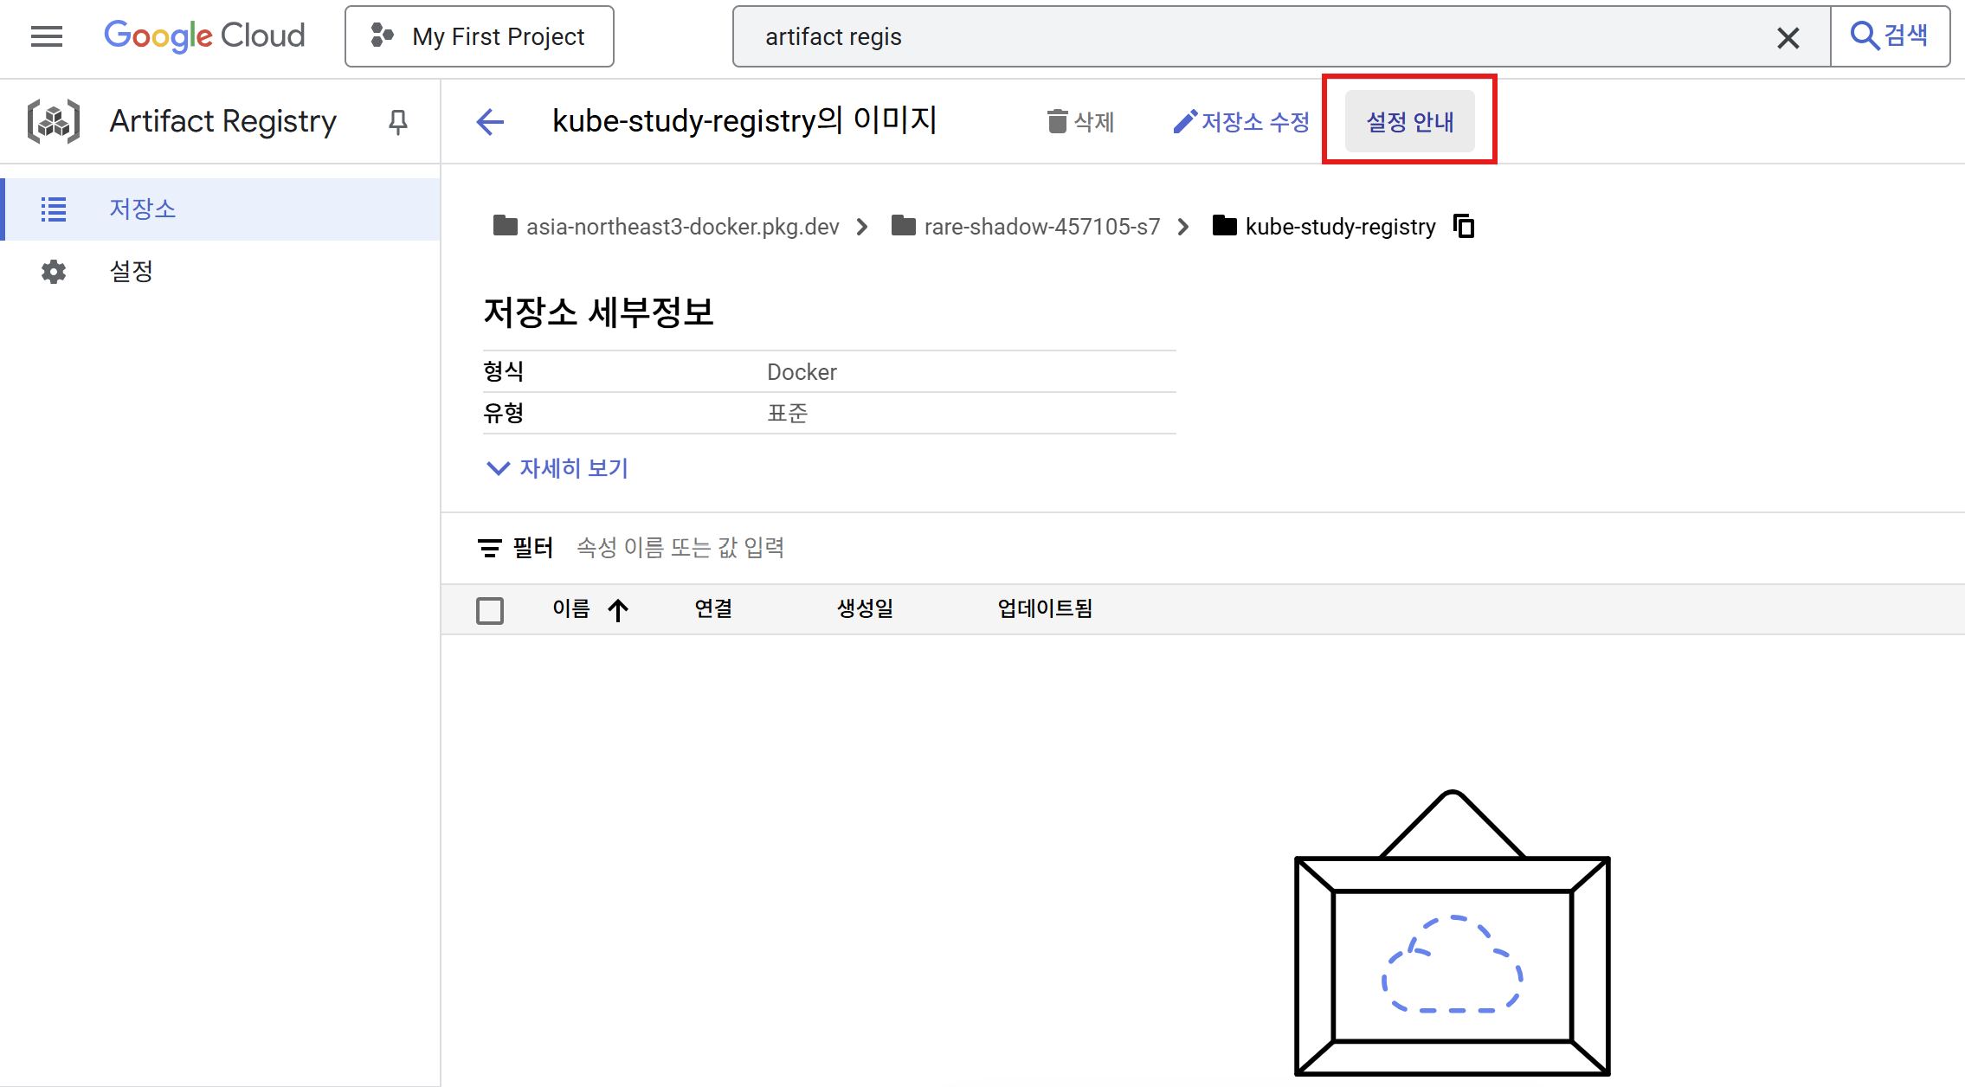
Task: Click 저장소 수정 edit button
Action: pos(1241,122)
